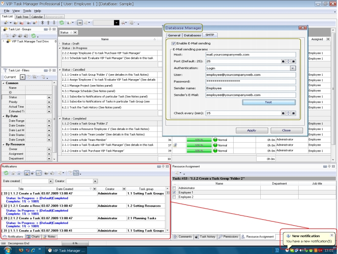This screenshot has height=254, width=338.
Task: Check the Administrator resource checkbox
Action: 174,188
